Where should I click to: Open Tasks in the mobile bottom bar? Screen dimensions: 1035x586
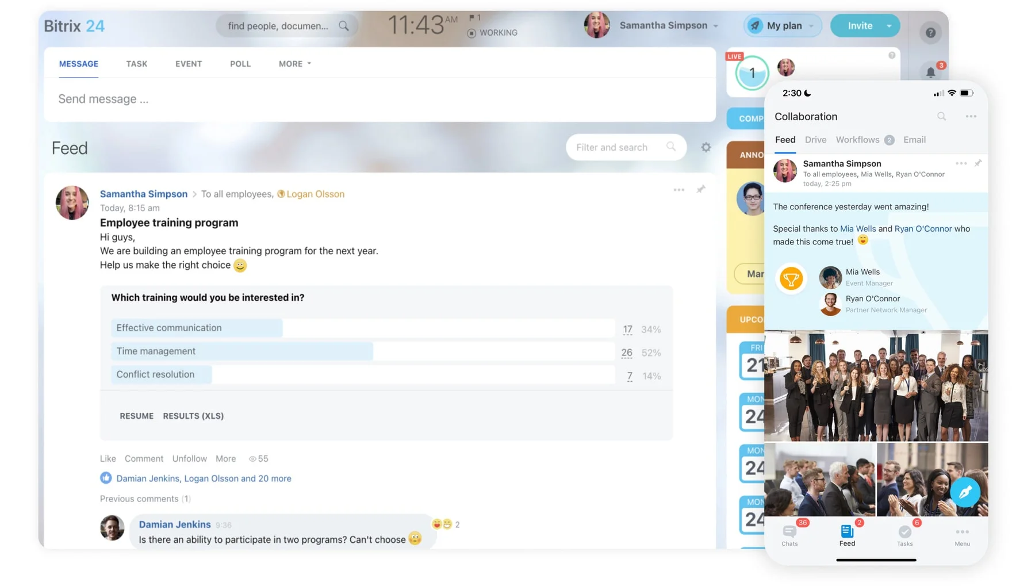tap(904, 536)
